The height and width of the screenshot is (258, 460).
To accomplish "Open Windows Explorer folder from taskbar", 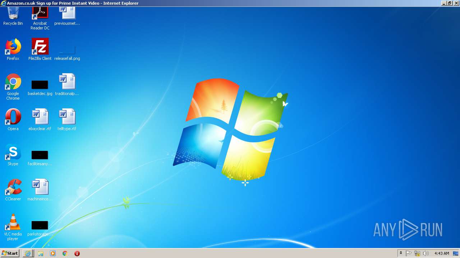I will pyautogui.click(x=41, y=253).
